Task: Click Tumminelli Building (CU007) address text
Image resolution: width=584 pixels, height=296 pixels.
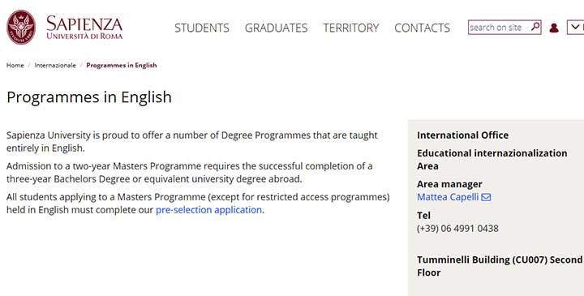Action: (500, 266)
